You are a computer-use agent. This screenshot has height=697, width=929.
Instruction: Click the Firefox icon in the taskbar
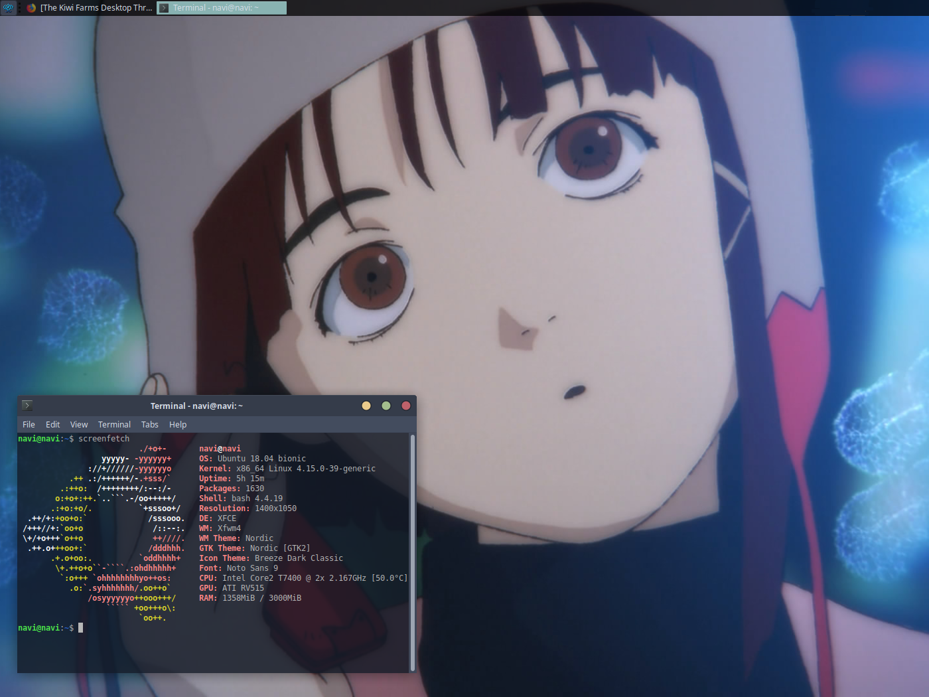point(31,8)
